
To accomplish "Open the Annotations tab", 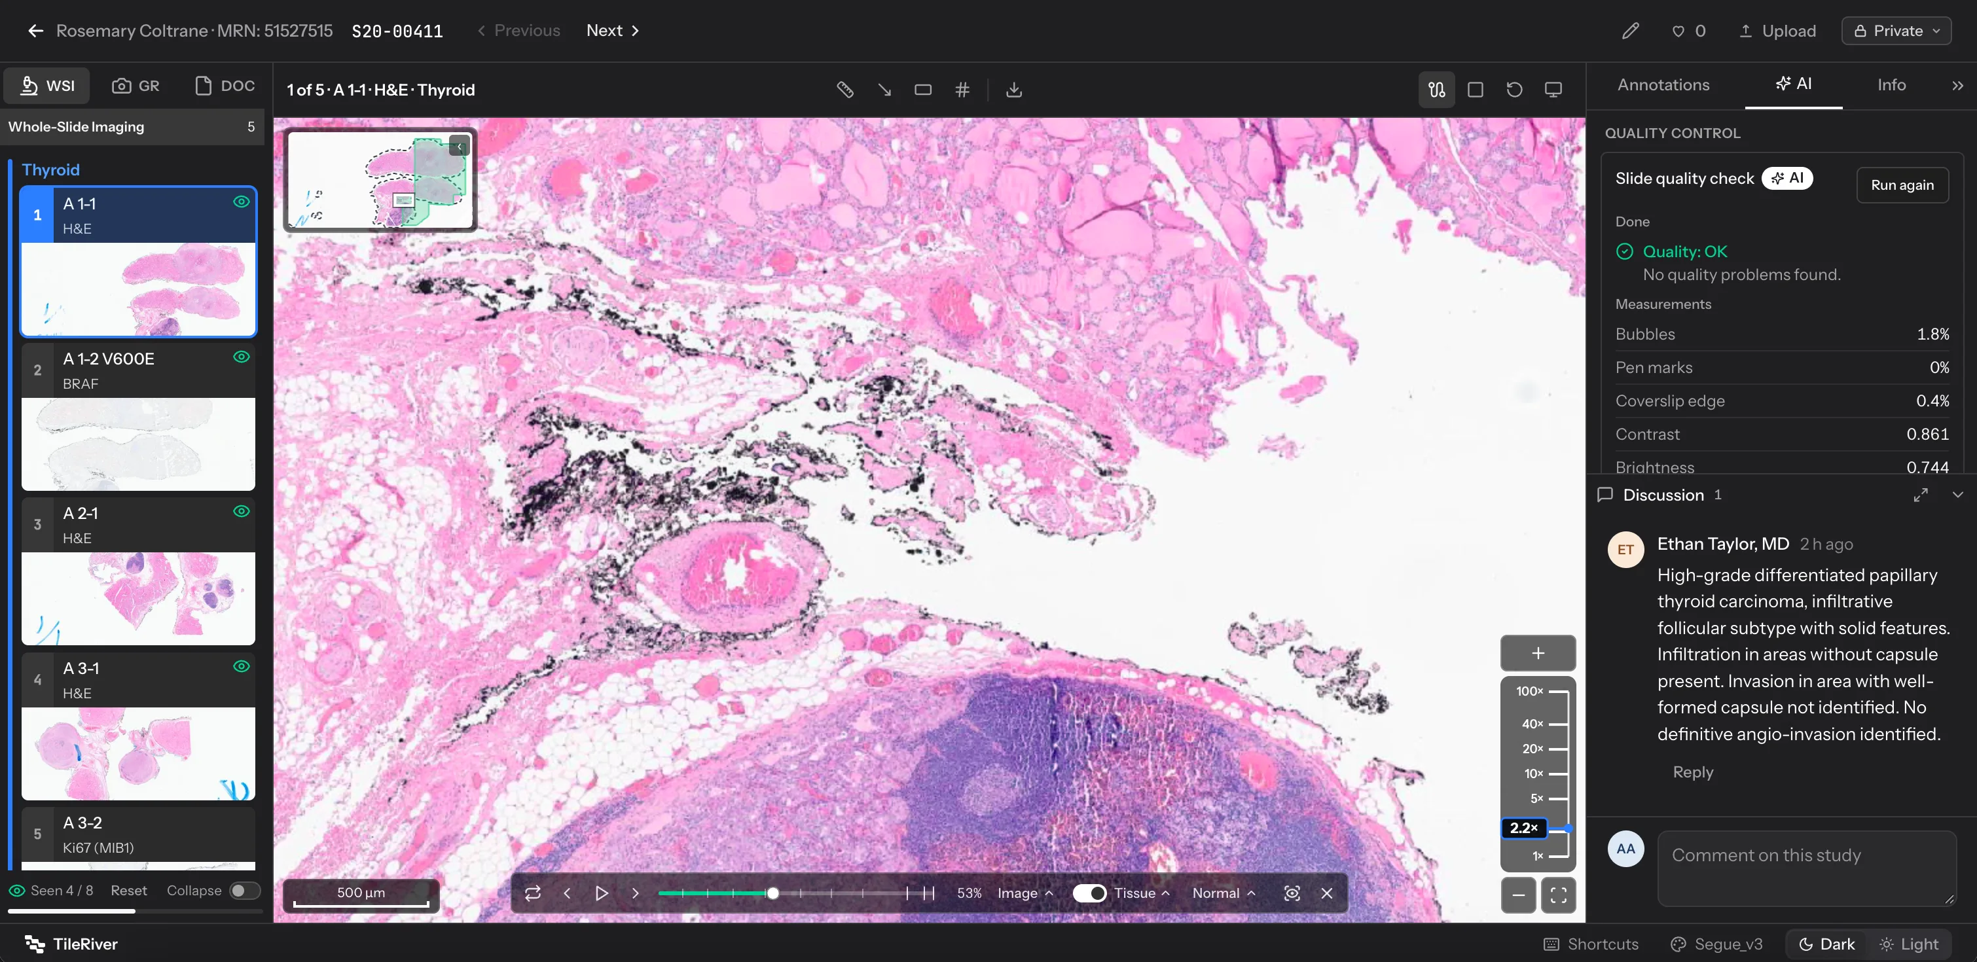I will click(1663, 85).
